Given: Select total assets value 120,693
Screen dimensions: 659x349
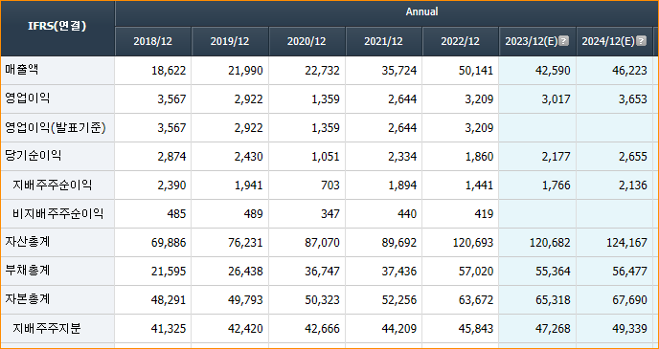Looking at the screenshot, I should click(473, 243).
